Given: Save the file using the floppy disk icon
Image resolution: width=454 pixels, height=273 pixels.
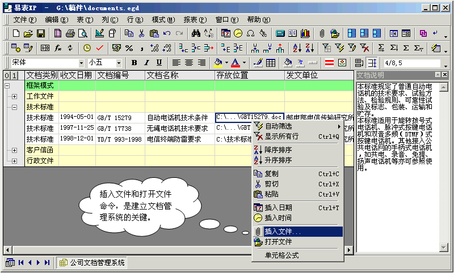Looking at the screenshot, I should coord(40,33).
